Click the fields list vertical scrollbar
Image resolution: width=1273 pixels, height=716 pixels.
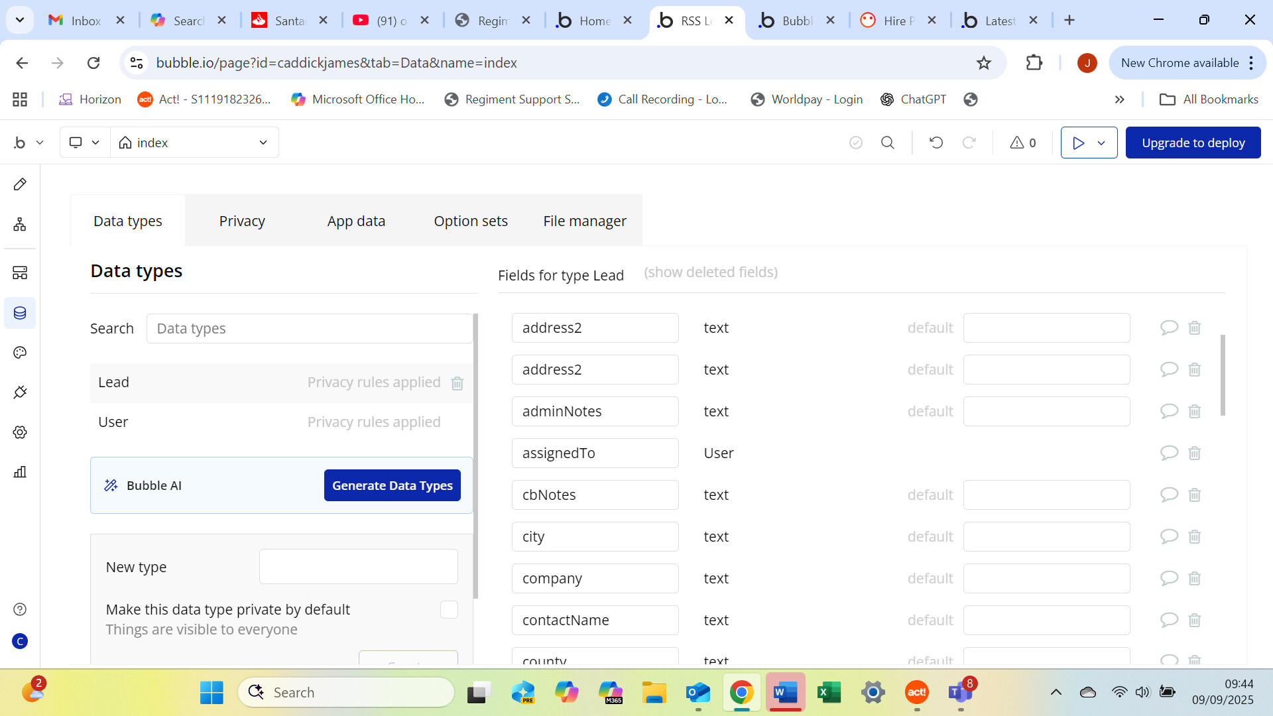coord(1222,375)
